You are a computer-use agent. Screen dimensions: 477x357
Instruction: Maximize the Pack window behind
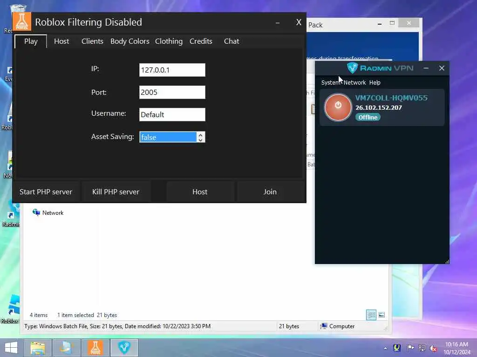[392, 23]
